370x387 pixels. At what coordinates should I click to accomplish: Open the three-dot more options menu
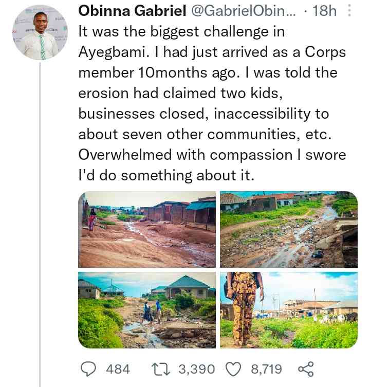(350, 11)
